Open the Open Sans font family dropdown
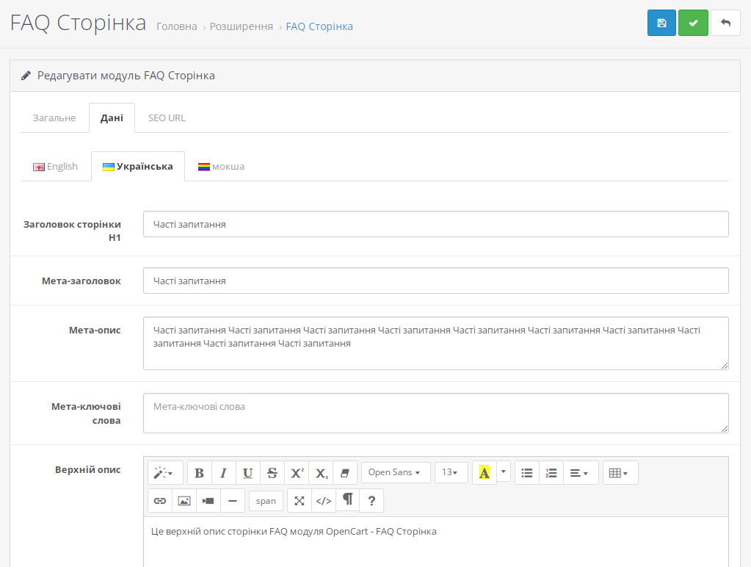The image size is (751, 567). (x=396, y=472)
